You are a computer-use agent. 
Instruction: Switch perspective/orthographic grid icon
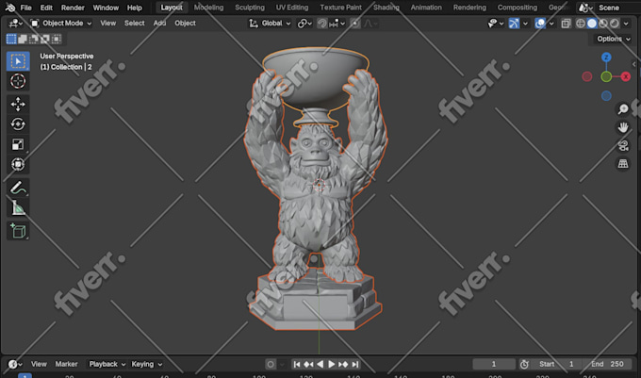click(x=623, y=164)
